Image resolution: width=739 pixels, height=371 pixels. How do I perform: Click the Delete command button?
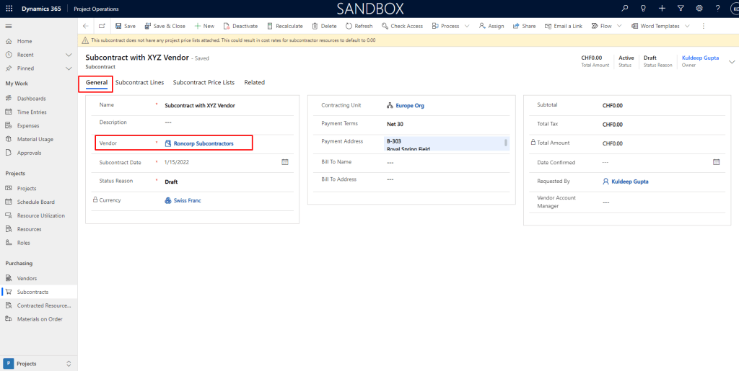(324, 26)
